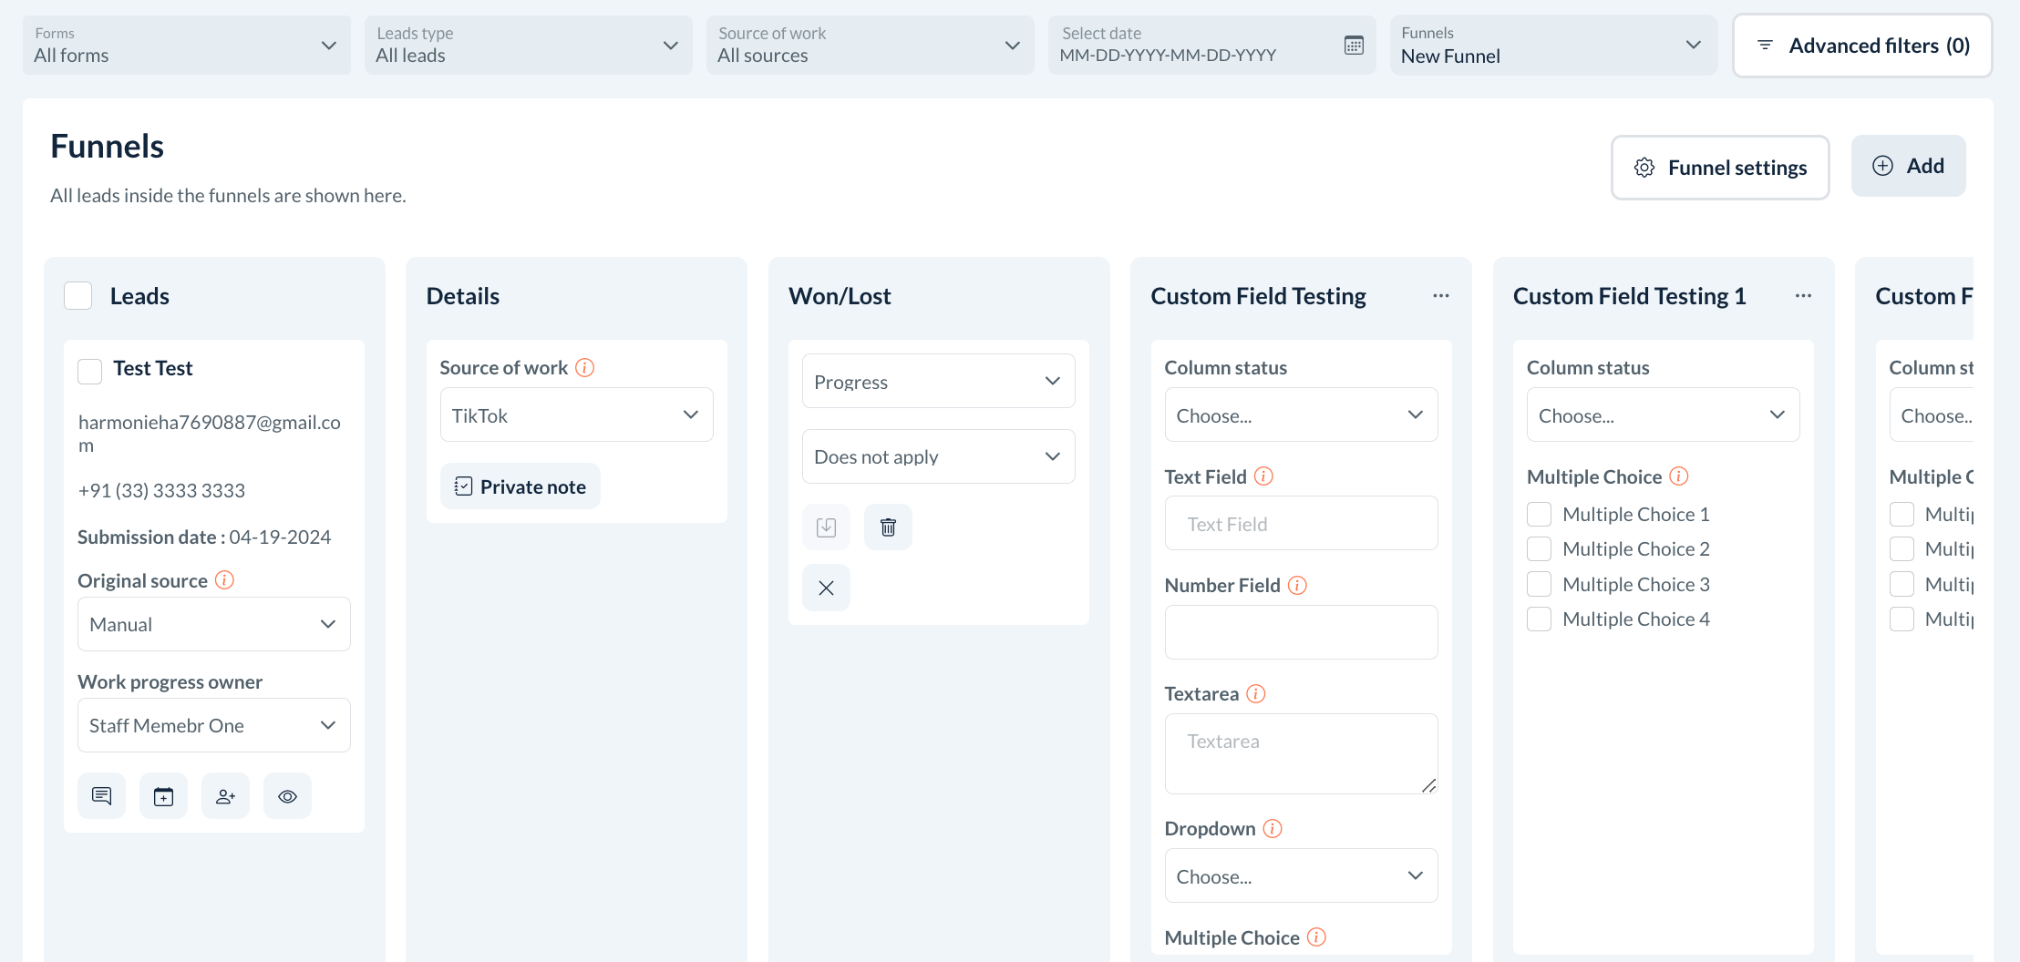This screenshot has height=962, width=2020.
Task: Check the Test Test lead checkbox
Action: point(89,371)
